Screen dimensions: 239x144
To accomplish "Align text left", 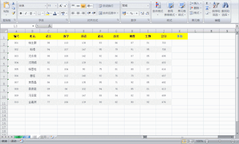I will point(73,13).
